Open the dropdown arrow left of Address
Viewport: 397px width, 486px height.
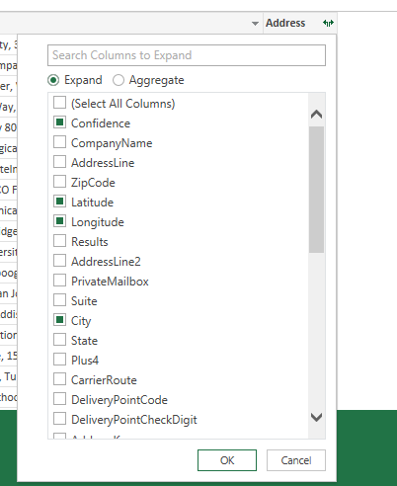coord(255,24)
